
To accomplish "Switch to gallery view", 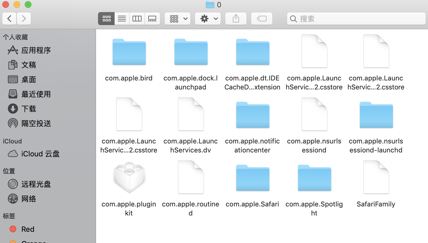I will pos(152,19).
